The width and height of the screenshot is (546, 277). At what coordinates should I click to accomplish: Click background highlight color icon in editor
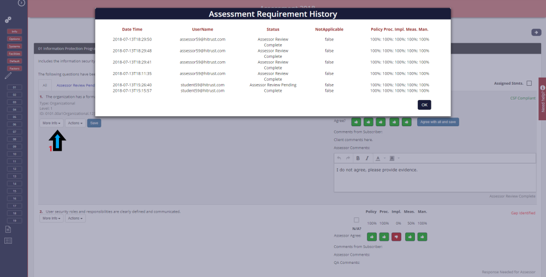[391, 158]
